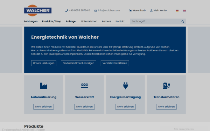Open Mein Konto link
The height and width of the screenshot is (131, 210).
pos(160,10)
